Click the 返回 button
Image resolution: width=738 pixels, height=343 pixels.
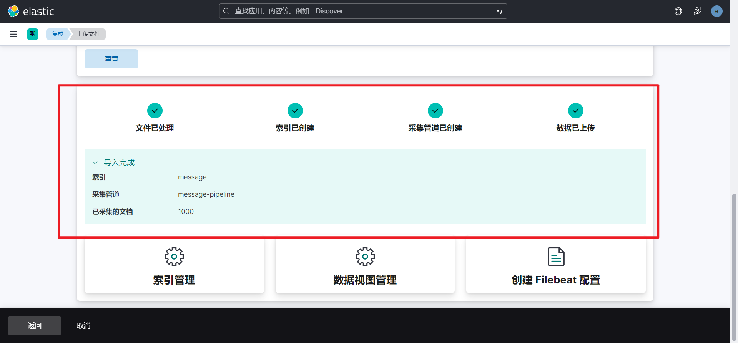click(x=35, y=326)
